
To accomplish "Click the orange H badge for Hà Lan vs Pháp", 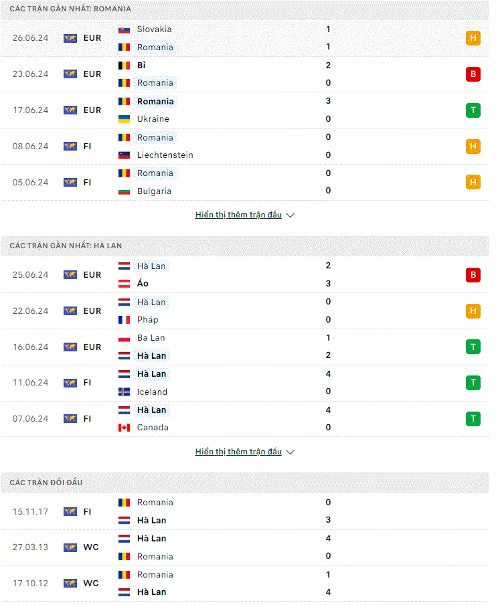I will click(473, 311).
